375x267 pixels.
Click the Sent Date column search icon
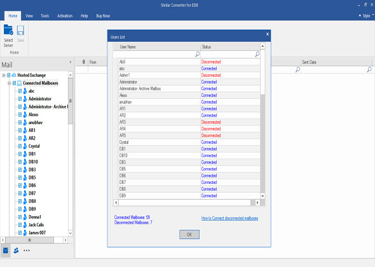pos(369,69)
